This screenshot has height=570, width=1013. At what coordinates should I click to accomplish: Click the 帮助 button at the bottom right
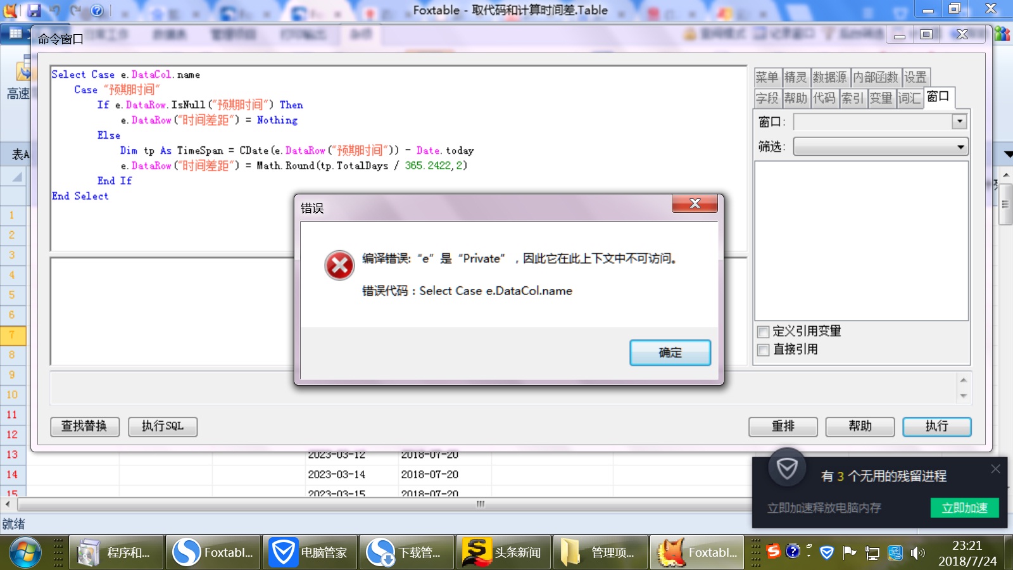point(860,426)
